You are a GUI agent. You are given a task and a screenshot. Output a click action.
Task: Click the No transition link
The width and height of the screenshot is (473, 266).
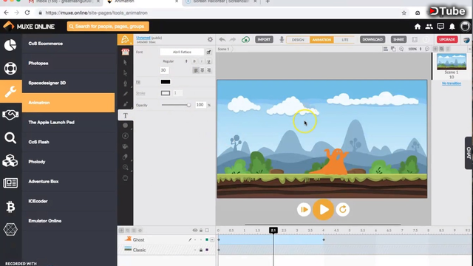point(452,83)
